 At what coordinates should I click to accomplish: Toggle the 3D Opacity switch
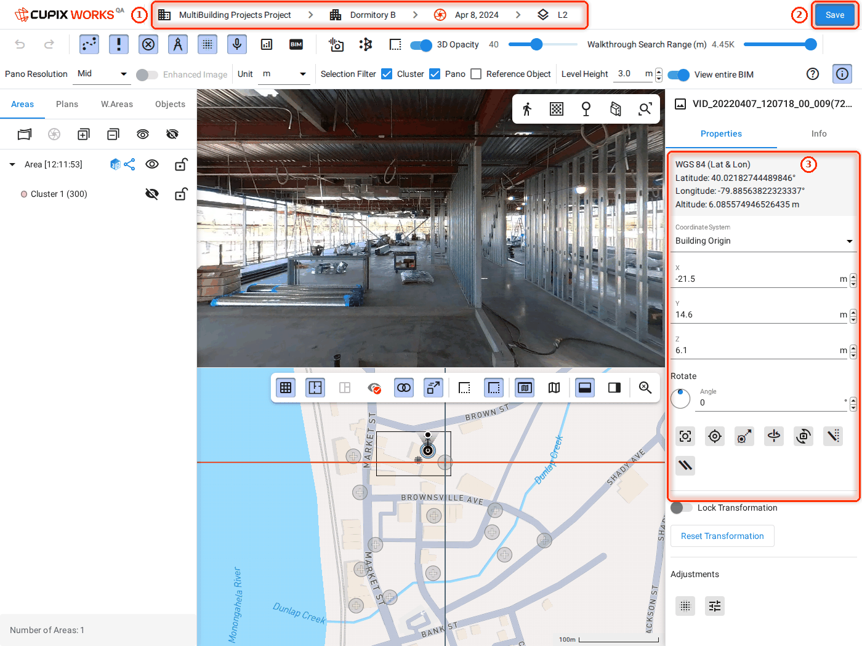[x=421, y=45]
